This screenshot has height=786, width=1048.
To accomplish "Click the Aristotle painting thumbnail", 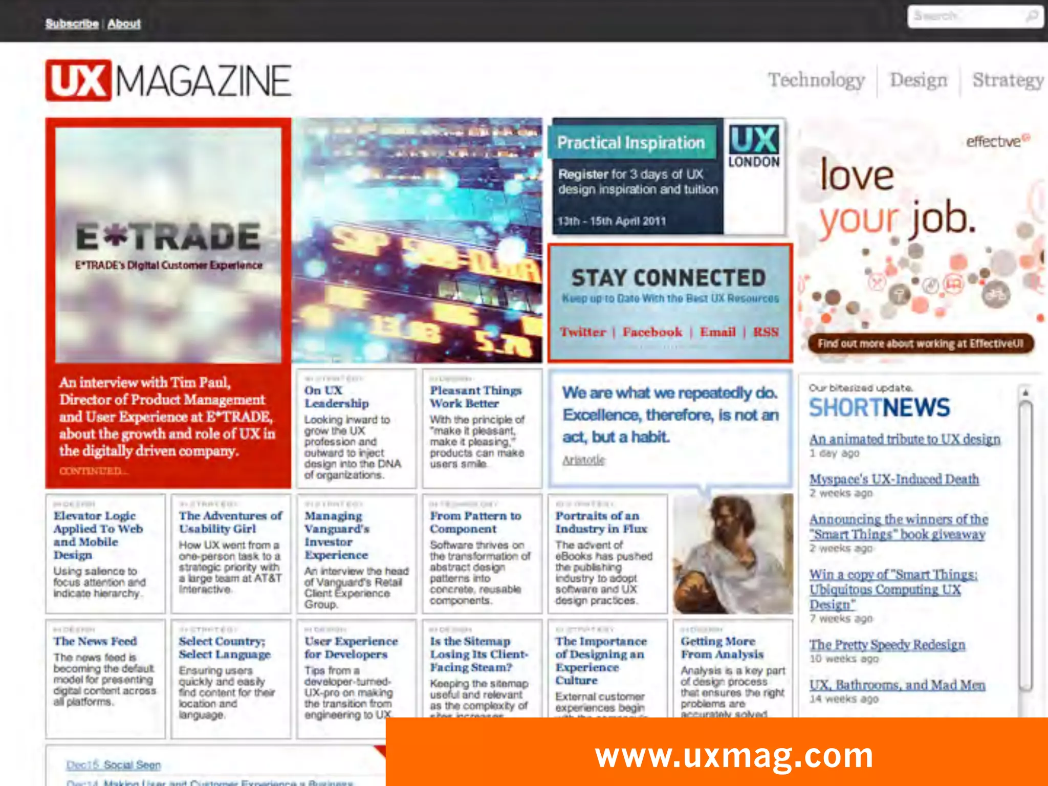I will 733,554.
